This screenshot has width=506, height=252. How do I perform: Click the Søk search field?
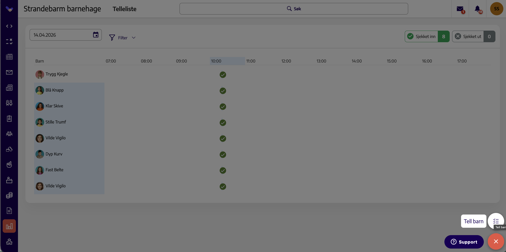point(294,9)
